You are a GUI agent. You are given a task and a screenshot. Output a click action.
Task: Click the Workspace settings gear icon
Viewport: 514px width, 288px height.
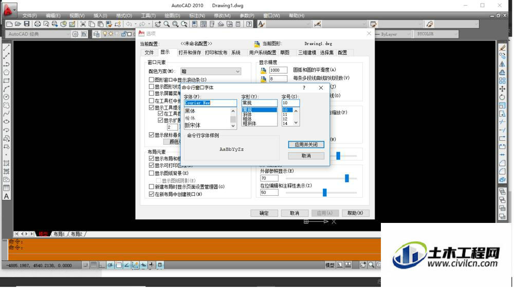[75, 34]
